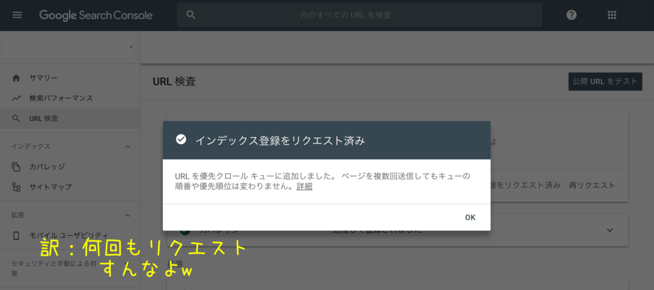
Task: Click the 検索パフォーマンス trend icon
Action: coord(17,98)
